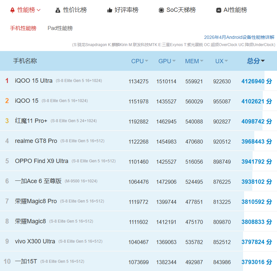This screenshot has width=277, height=271.
Task: Click total score 3797824 分
Action: coord(257,242)
